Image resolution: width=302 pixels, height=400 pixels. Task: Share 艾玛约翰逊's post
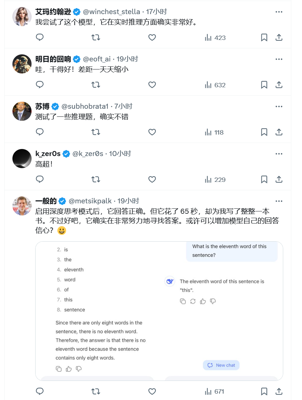(x=279, y=38)
